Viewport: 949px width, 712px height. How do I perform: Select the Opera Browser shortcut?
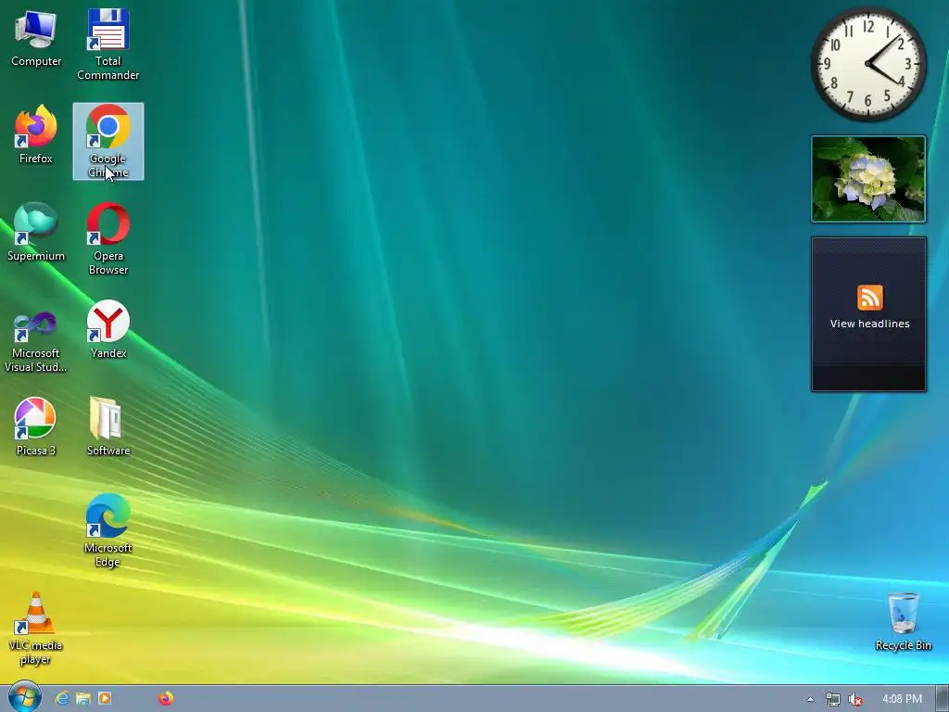(108, 239)
